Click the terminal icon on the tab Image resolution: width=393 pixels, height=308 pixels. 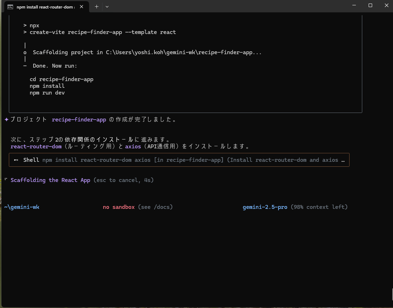pyautogui.click(x=11, y=7)
